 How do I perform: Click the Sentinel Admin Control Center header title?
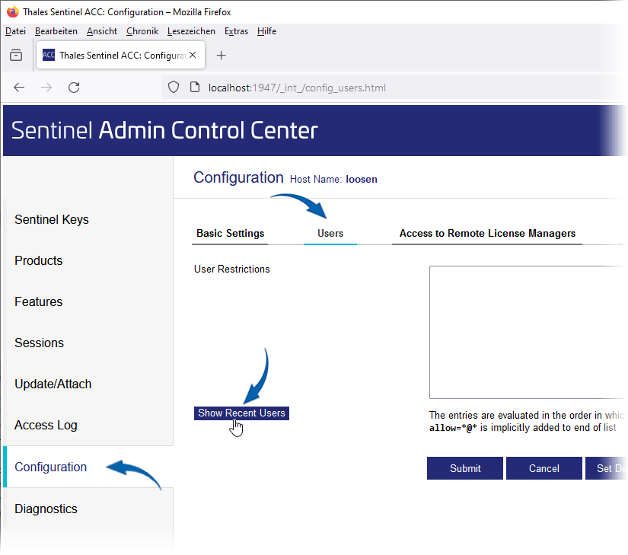(164, 130)
